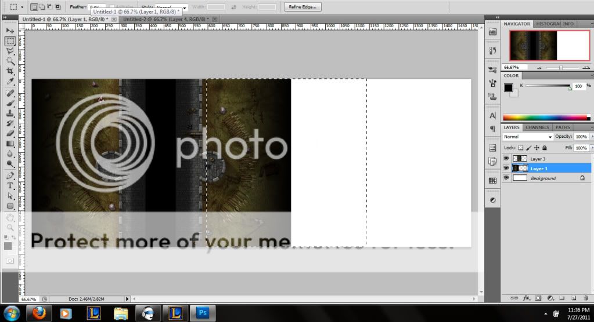Click the foreground color swatch in Color panel
594x322 pixels.
point(509,87)
